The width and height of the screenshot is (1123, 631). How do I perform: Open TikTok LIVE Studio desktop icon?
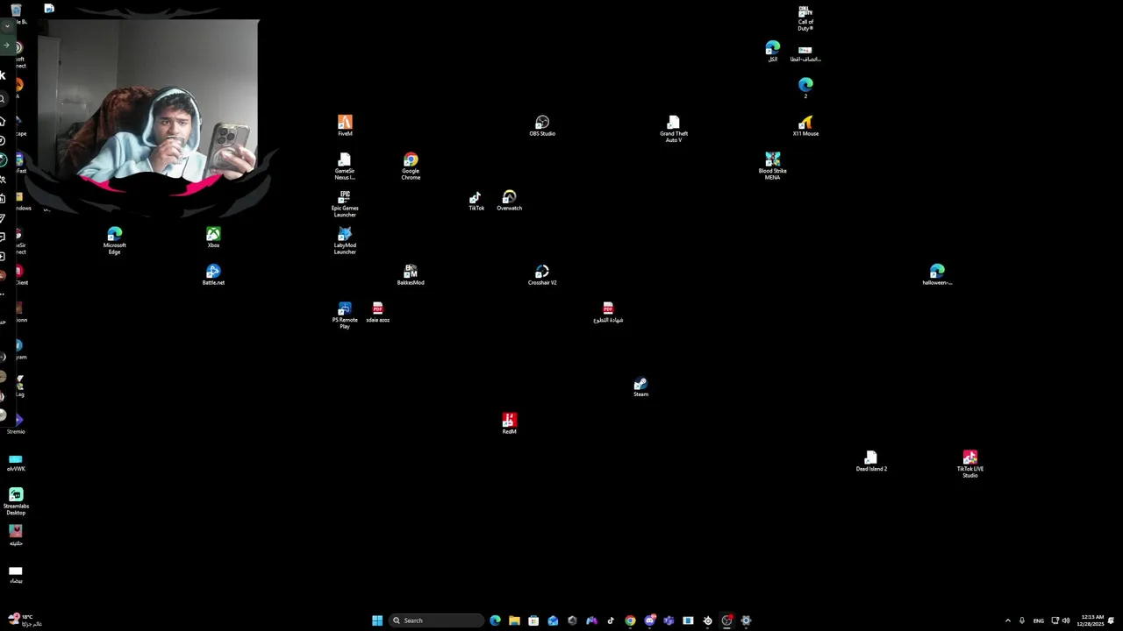point(969,464)
